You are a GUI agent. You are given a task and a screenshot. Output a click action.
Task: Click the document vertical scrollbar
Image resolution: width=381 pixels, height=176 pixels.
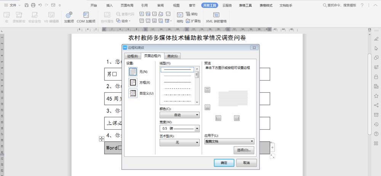[370, 94]
